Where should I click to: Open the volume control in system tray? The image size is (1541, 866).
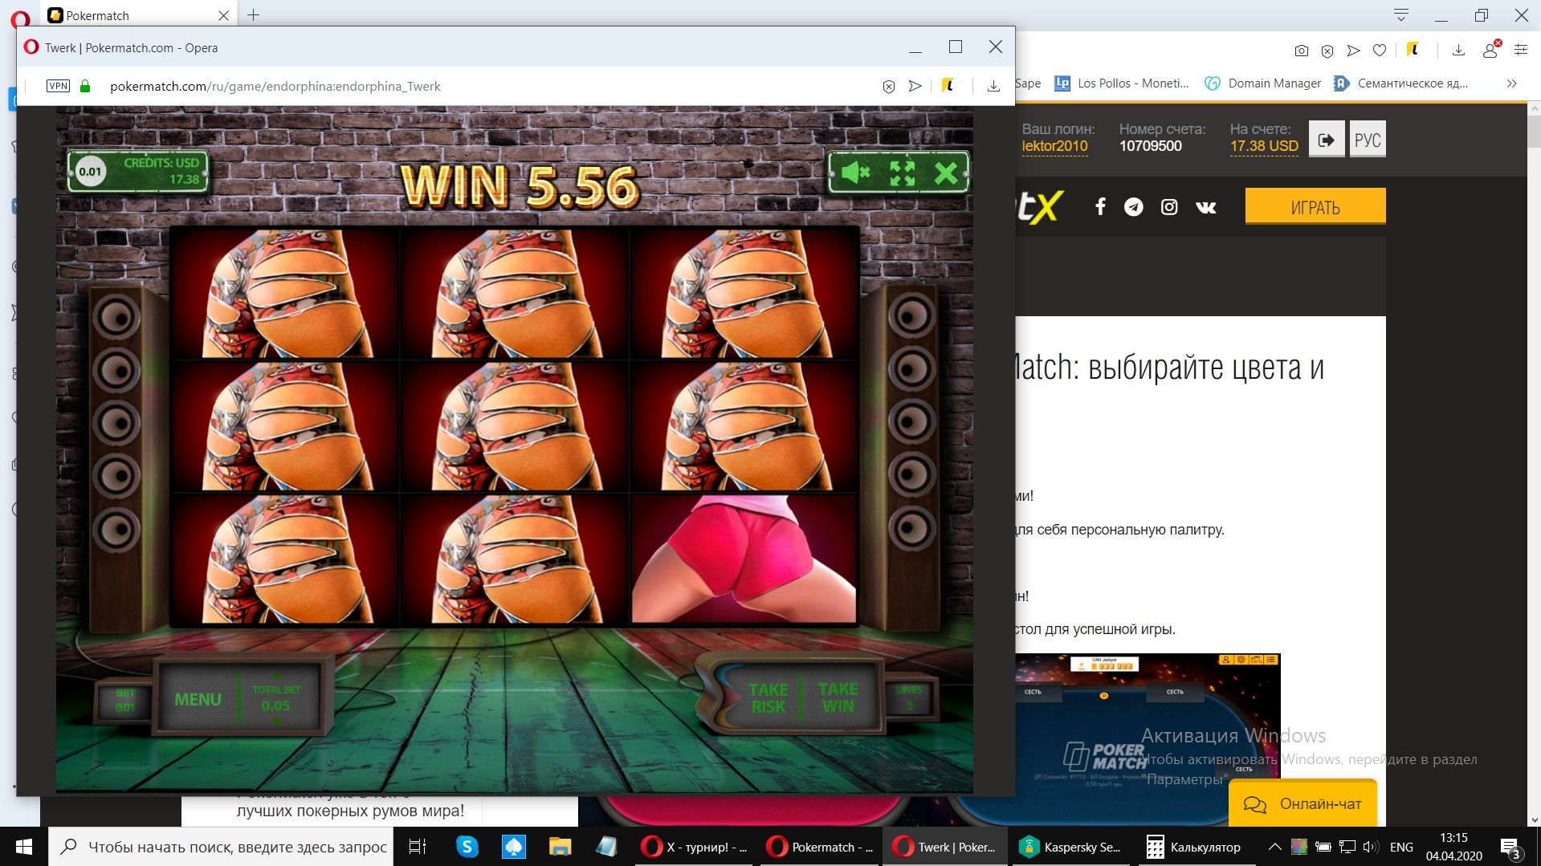[1370, 847]
